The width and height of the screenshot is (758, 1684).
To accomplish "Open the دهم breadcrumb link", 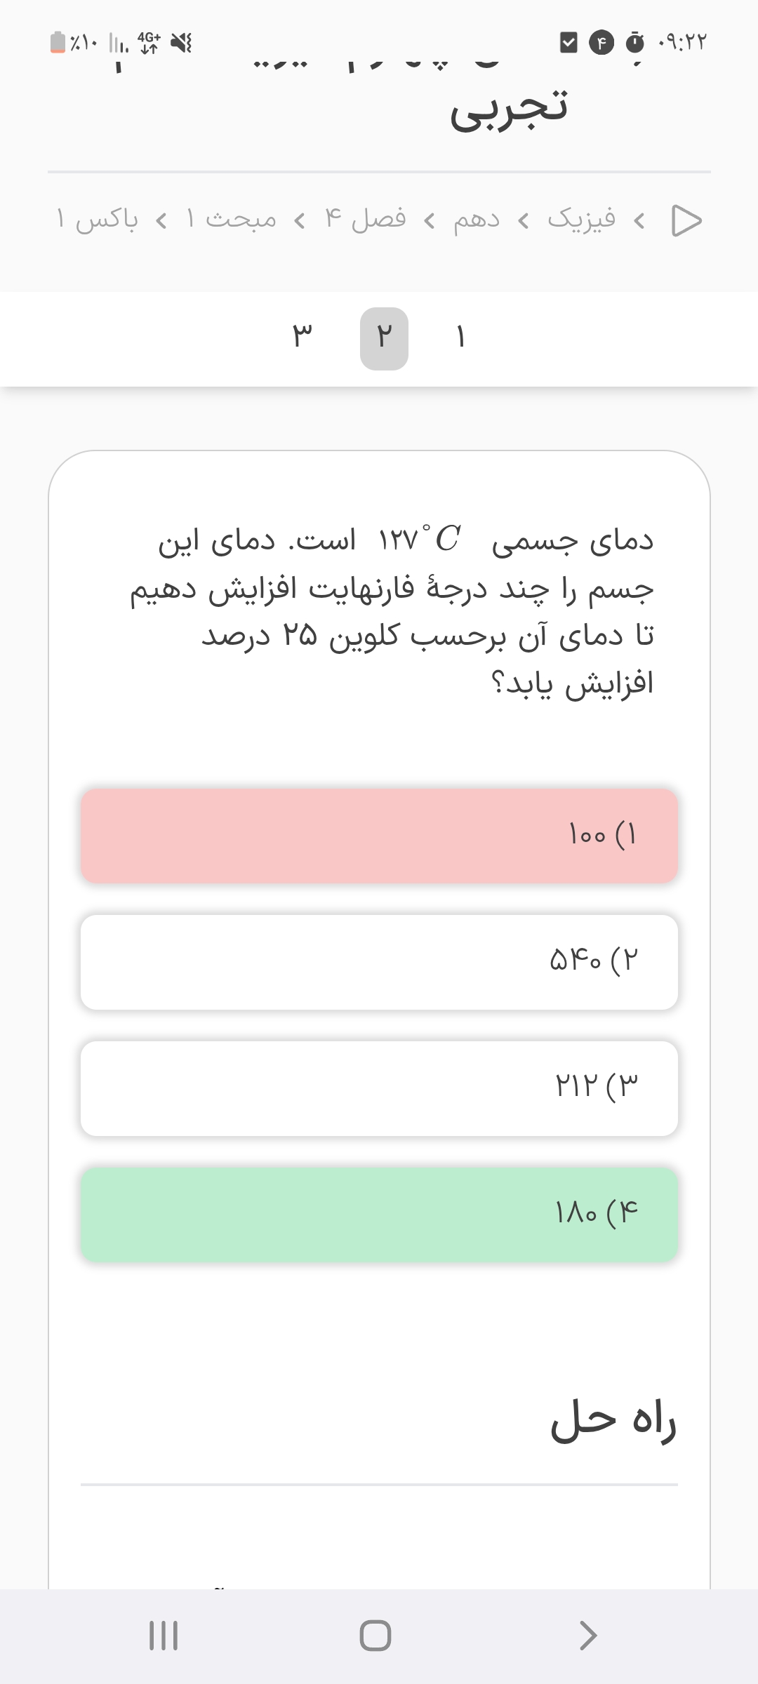I will pos(477,220).
